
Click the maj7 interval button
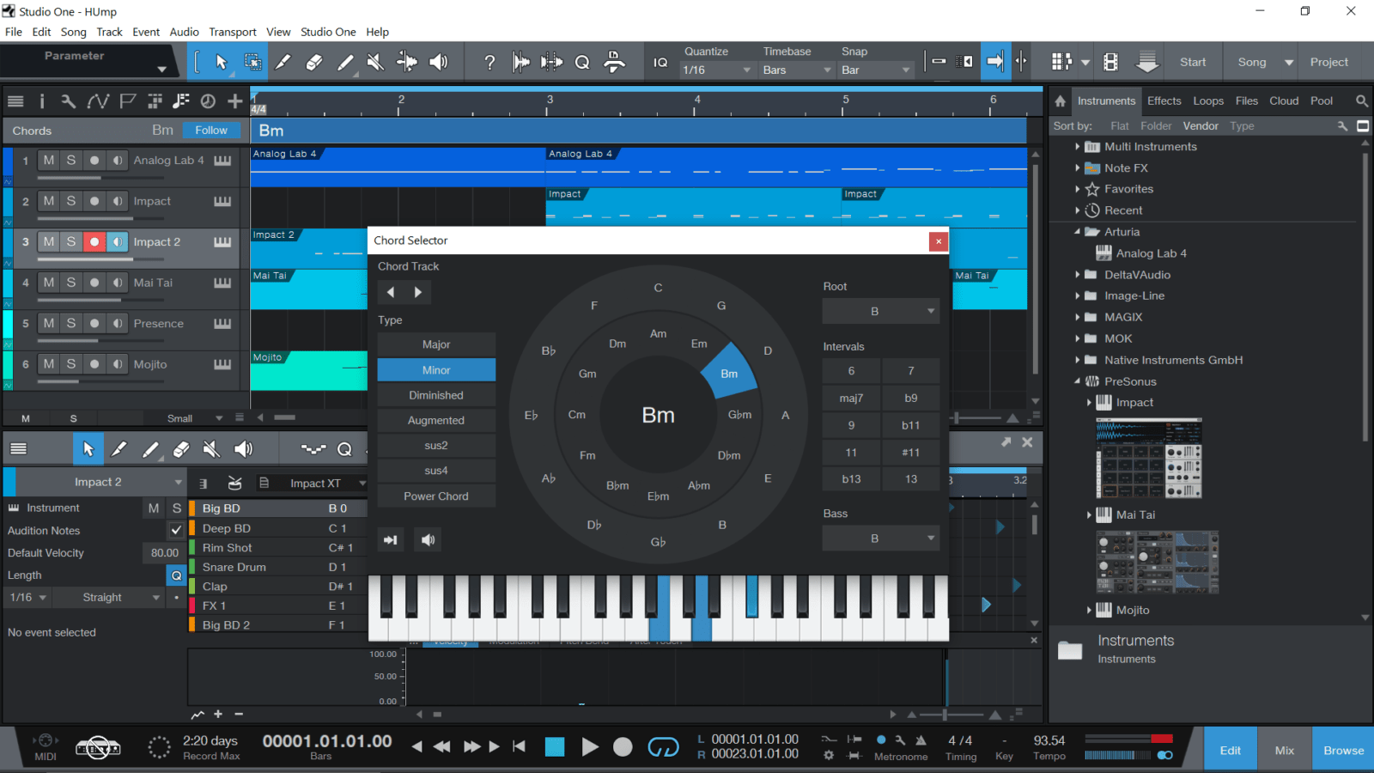pos(851,398)
